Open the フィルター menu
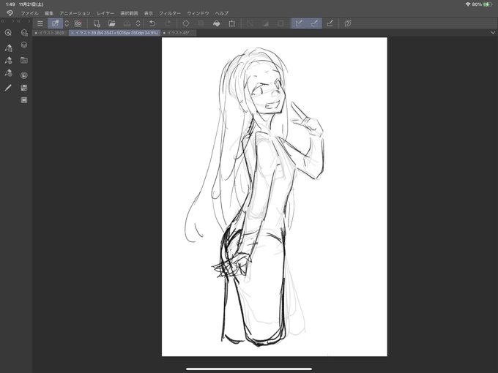The height and width of the screenshot is (373, 498). [170, 13]
